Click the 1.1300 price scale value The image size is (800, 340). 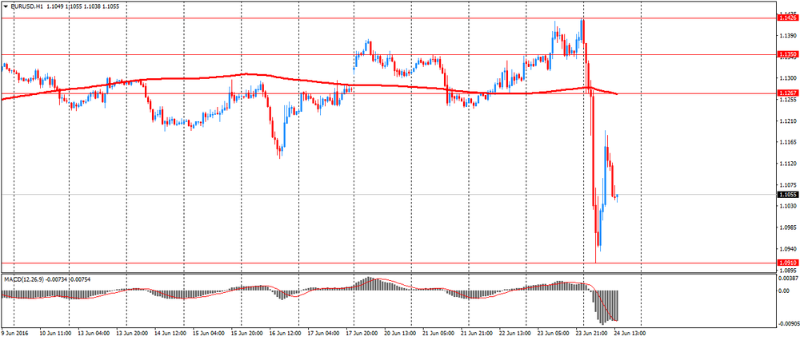coord(786,78)
